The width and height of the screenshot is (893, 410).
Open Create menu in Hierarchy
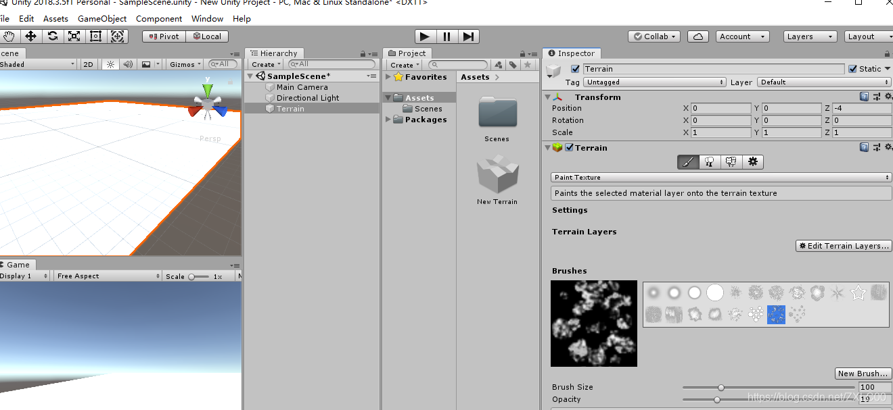(x=266, y=64)
